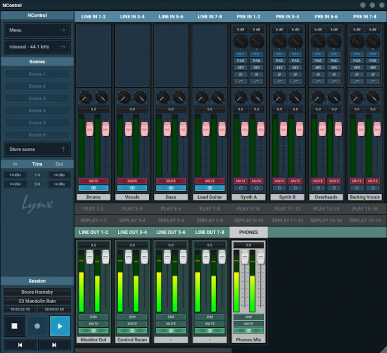This screenshot has height=353, width=387.
Task: Change output trim for channels 5-8
Action: [x=59, y=184]
